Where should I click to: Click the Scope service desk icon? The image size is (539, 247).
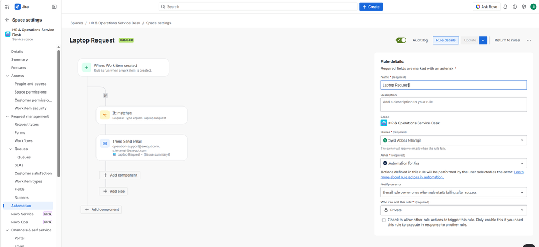384,123
